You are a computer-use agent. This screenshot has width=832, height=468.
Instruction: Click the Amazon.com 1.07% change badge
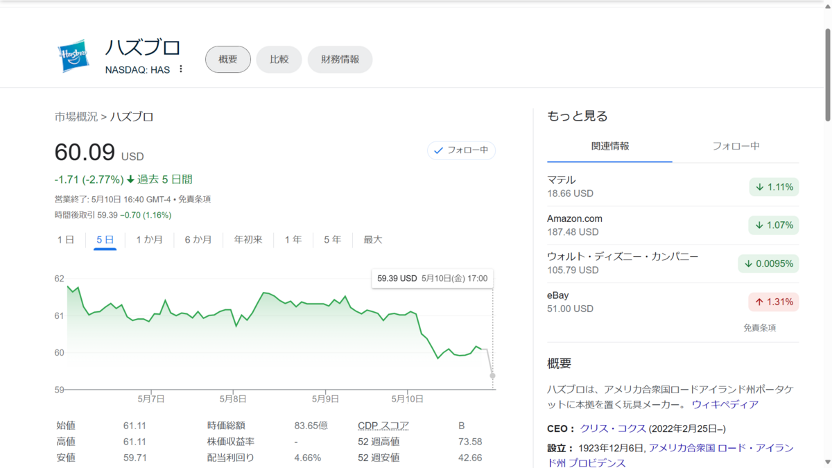(x=774, y=225)
